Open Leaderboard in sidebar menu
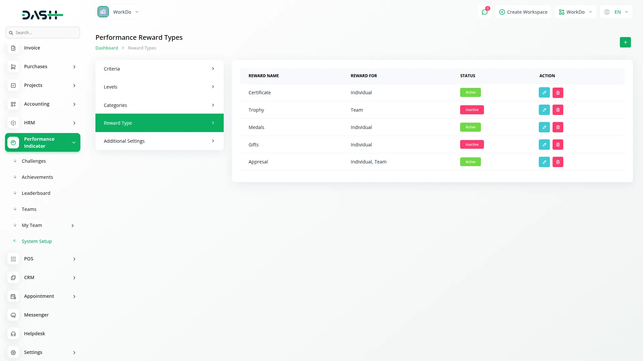The height and width of the screenshot is (361, 643). pos(36,193)
